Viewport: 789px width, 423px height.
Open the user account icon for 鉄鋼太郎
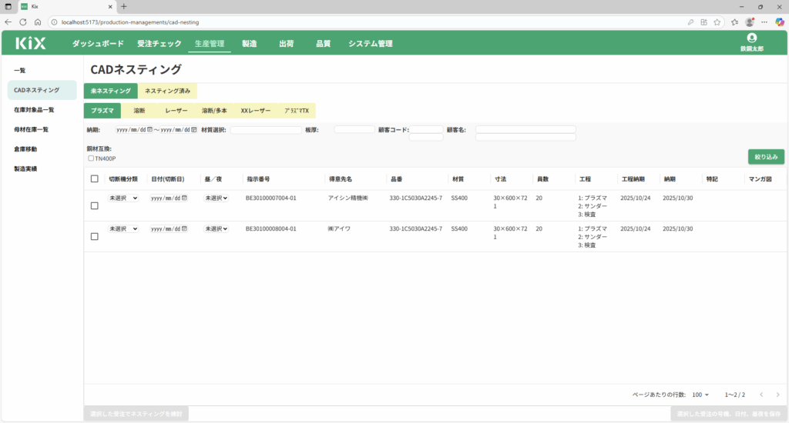[x=751, y=38]
